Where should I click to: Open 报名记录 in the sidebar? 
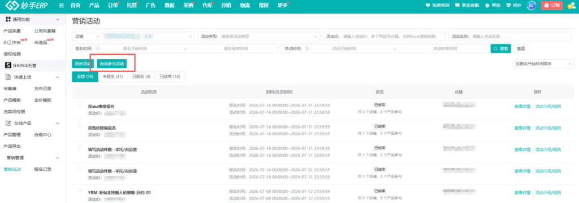point(43,170)
